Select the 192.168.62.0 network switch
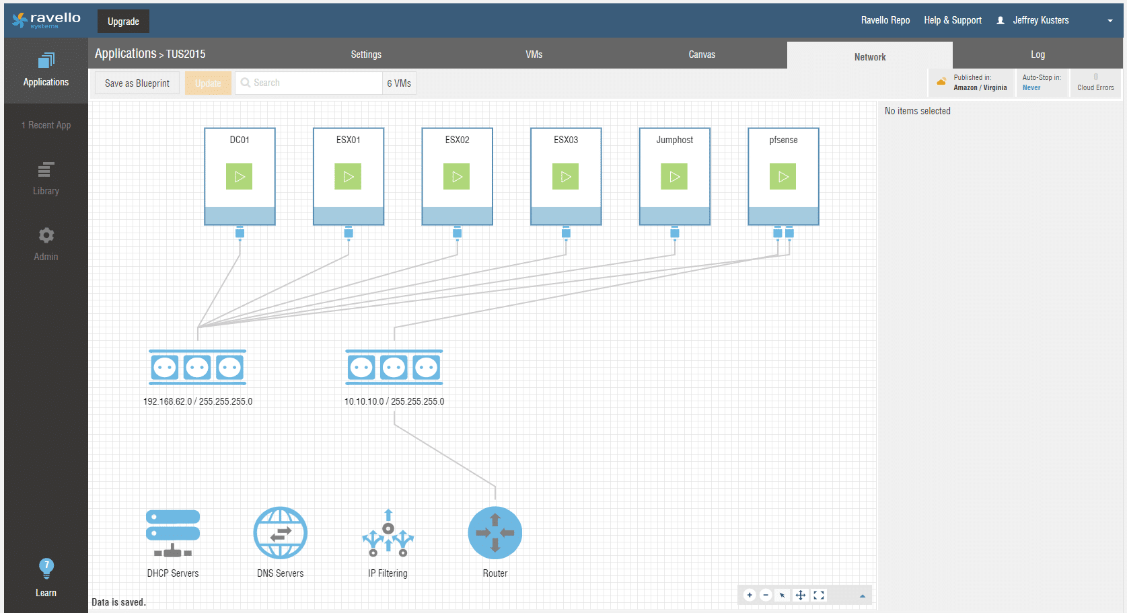This screenshot has height=613, width=1127. pyautogui.click(x=197, y=367)
